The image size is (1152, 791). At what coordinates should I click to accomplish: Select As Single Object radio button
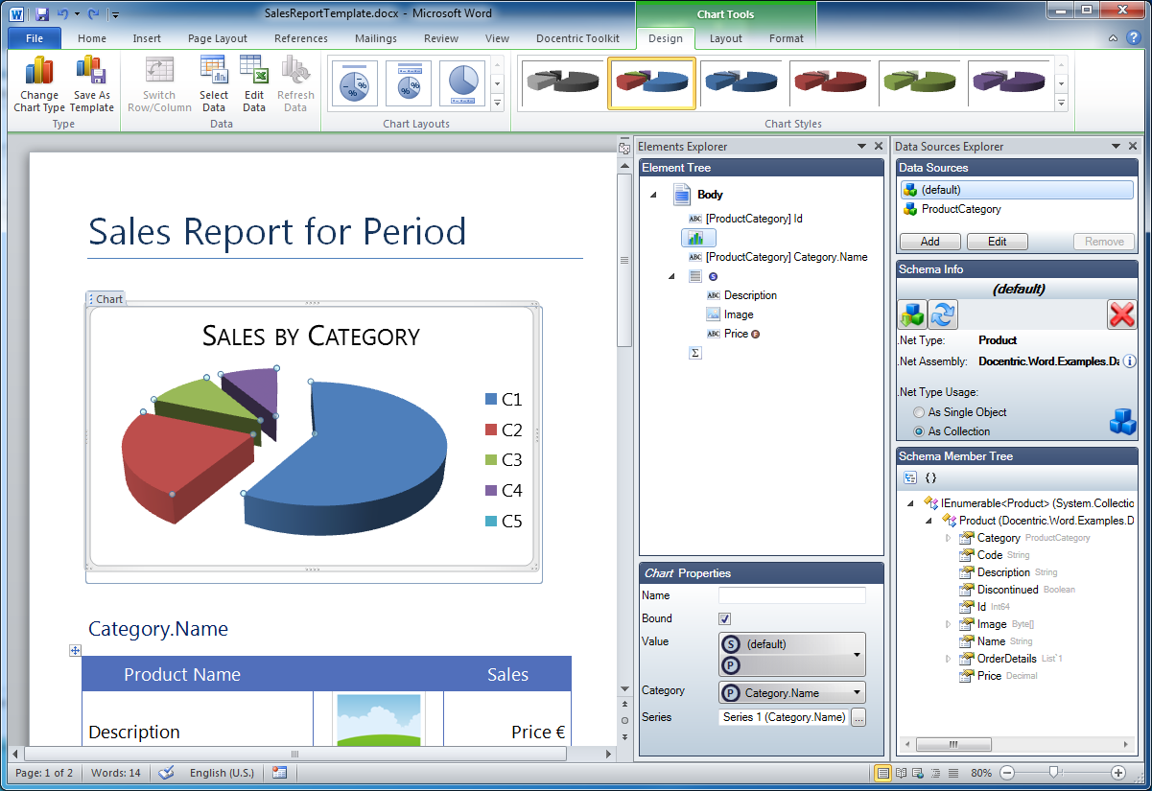919,412
